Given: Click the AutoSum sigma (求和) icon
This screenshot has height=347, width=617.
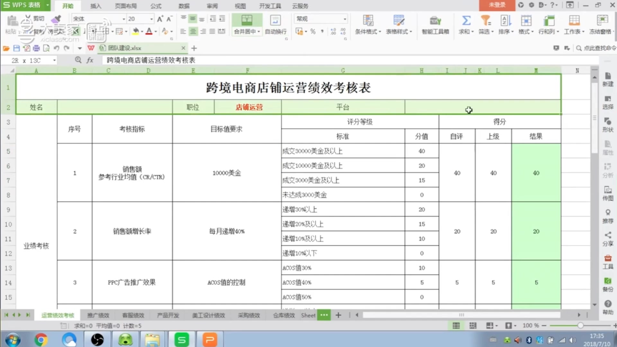Looking at the screenshot, I should point(466,21).
